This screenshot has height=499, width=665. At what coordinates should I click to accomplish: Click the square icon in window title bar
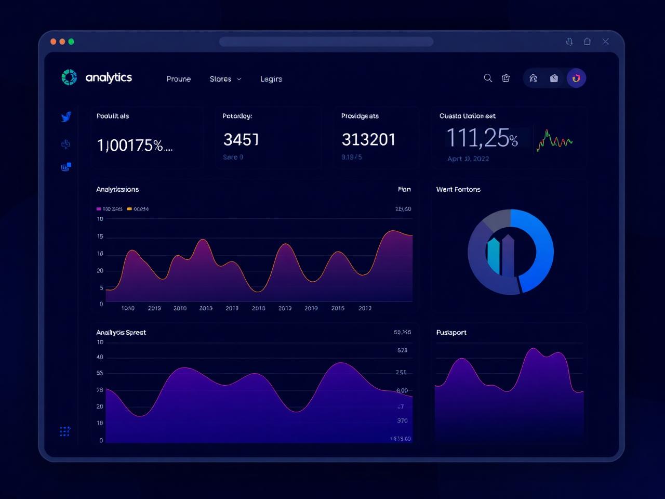pos(587,42)
